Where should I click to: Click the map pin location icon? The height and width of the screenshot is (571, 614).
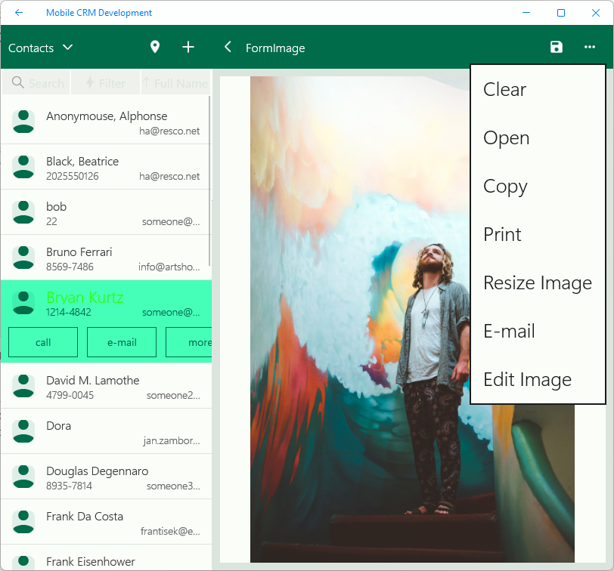click(155, 48)
